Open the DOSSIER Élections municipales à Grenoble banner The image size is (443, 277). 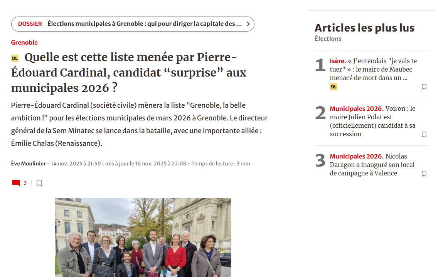[145, 24]
